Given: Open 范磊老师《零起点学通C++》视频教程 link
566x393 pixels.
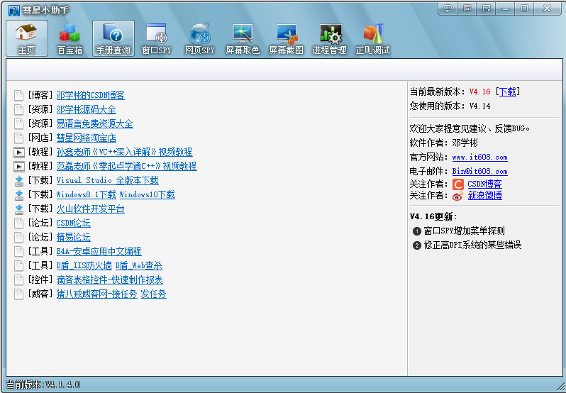Looking at the screenshot, I should click(127, 167).
